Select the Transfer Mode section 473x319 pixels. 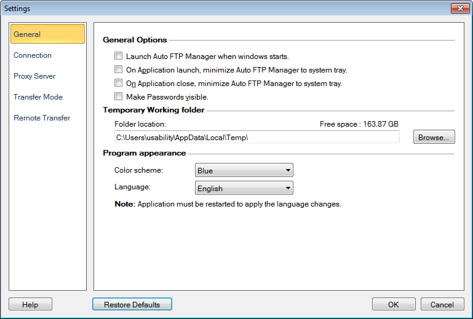point(38,96)
